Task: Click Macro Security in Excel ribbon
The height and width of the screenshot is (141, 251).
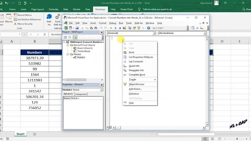Action: click(x=23, y=24)
